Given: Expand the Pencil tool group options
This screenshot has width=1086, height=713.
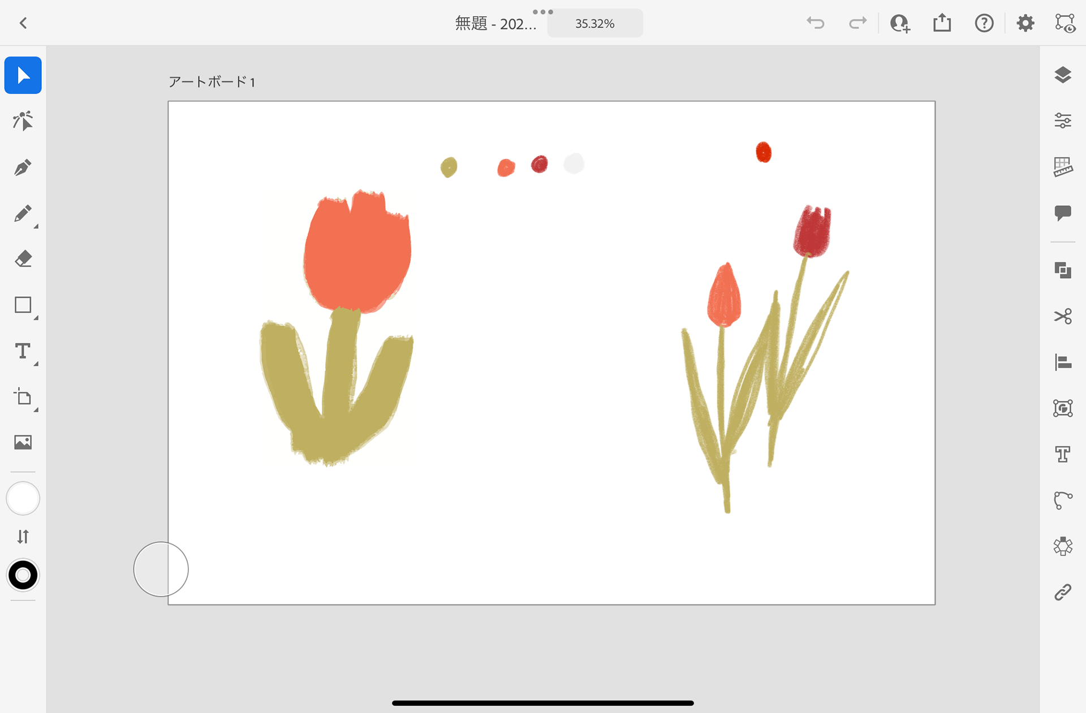Looking at the screenshot, I should [x=36, y=226].
